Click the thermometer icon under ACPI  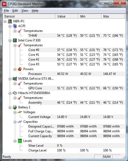click(20, 31)
